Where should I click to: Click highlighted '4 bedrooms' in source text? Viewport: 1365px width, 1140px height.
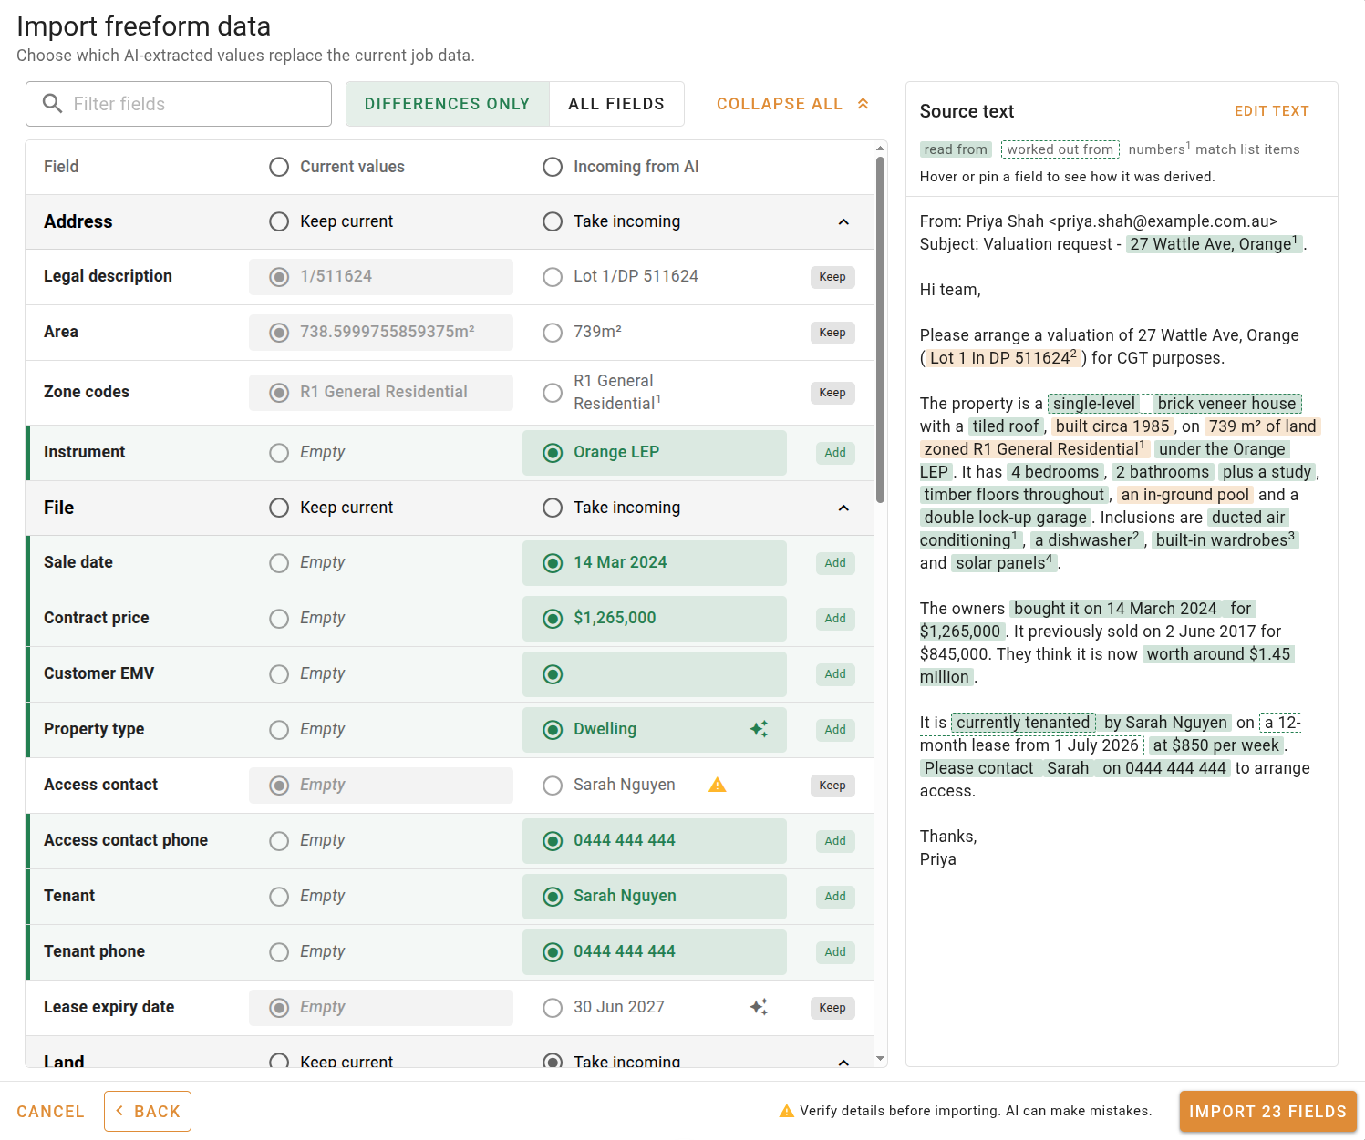(1055, 472)
